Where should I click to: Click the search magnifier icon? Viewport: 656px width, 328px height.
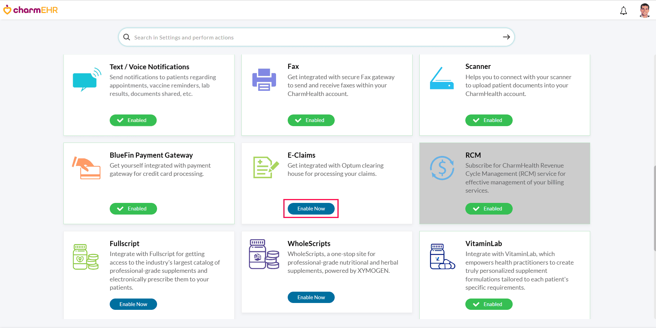click(x=127, y=37)
